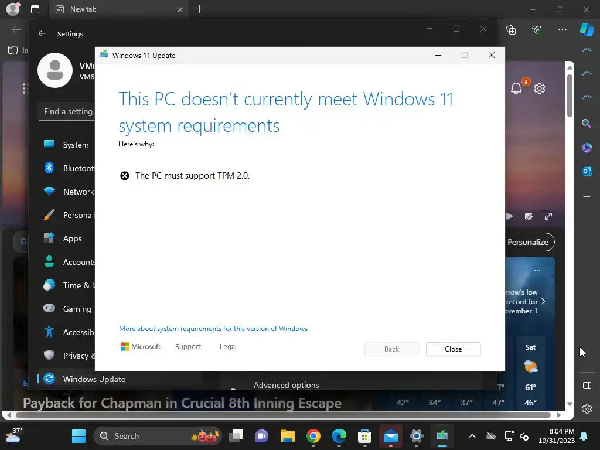Open Mail app on taskbar
The image size is (600, 450).
(x=391, y=436)
